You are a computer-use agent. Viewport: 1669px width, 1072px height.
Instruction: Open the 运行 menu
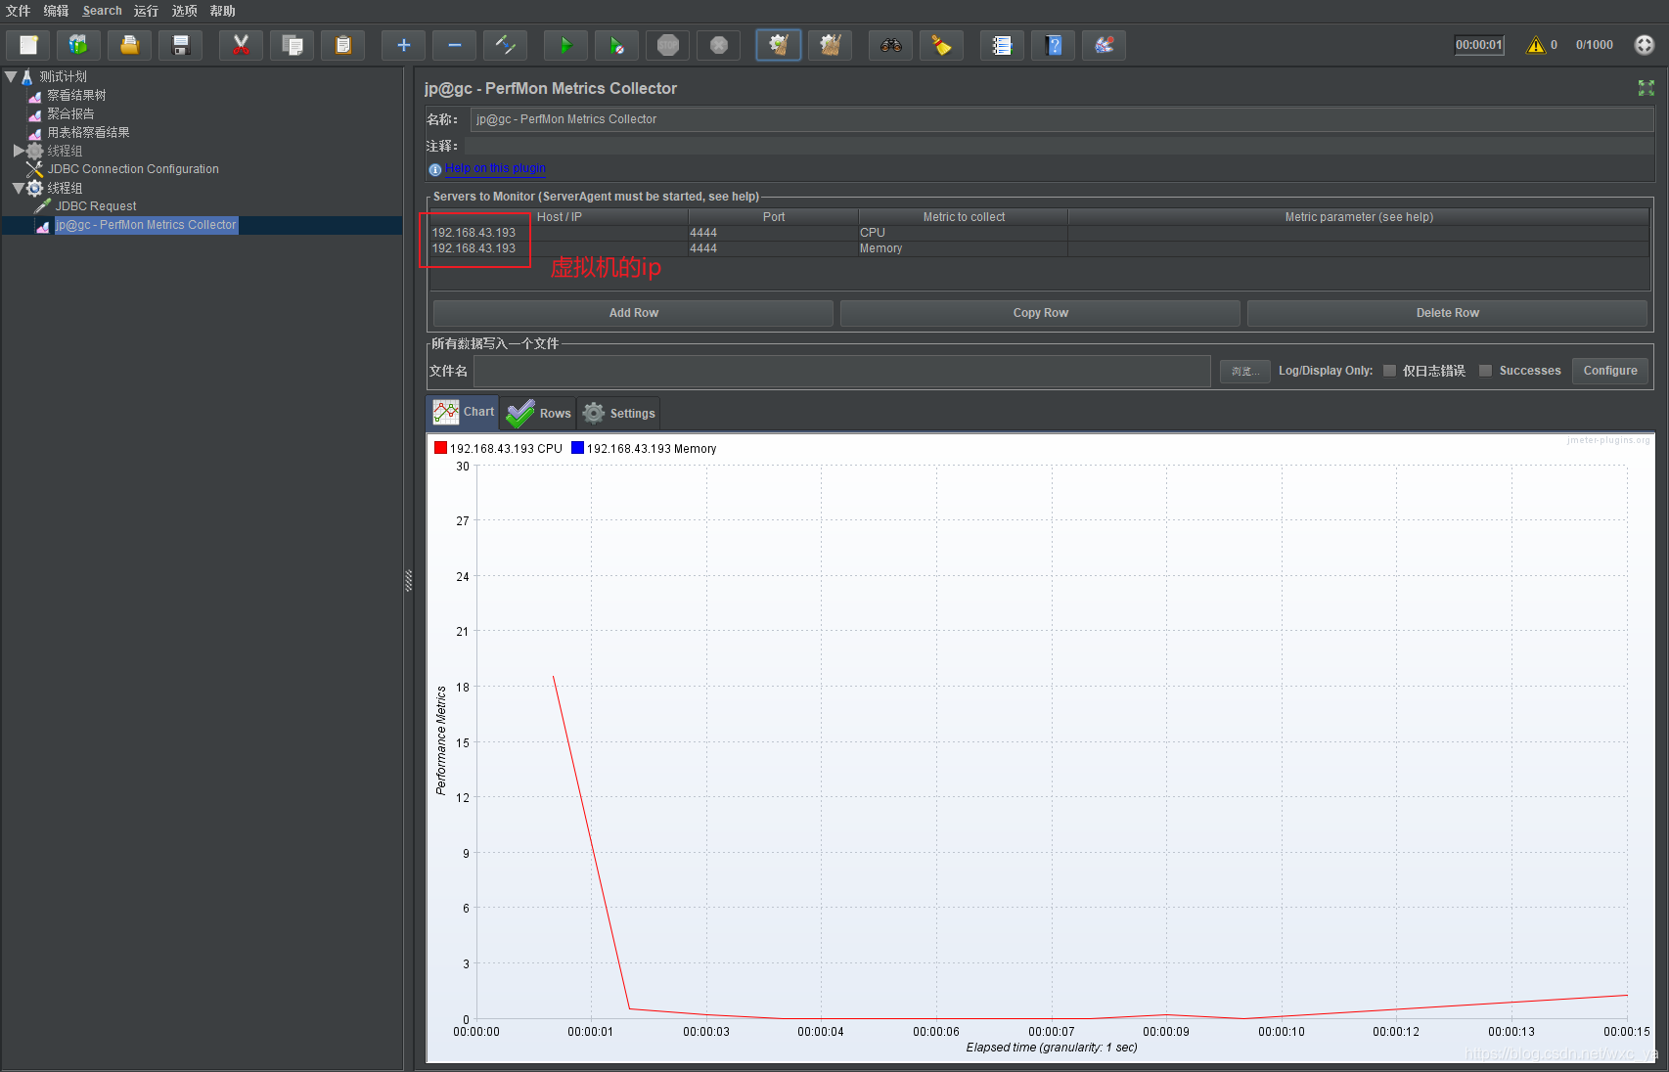point(146,11)
